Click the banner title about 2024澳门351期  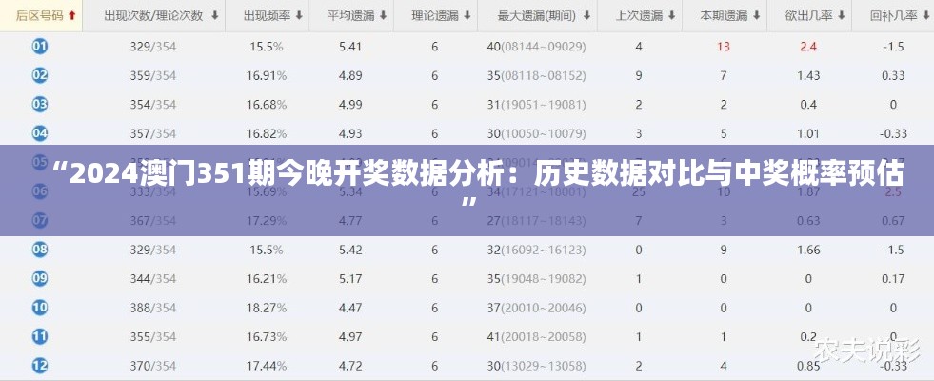click(x=477, y=186)
